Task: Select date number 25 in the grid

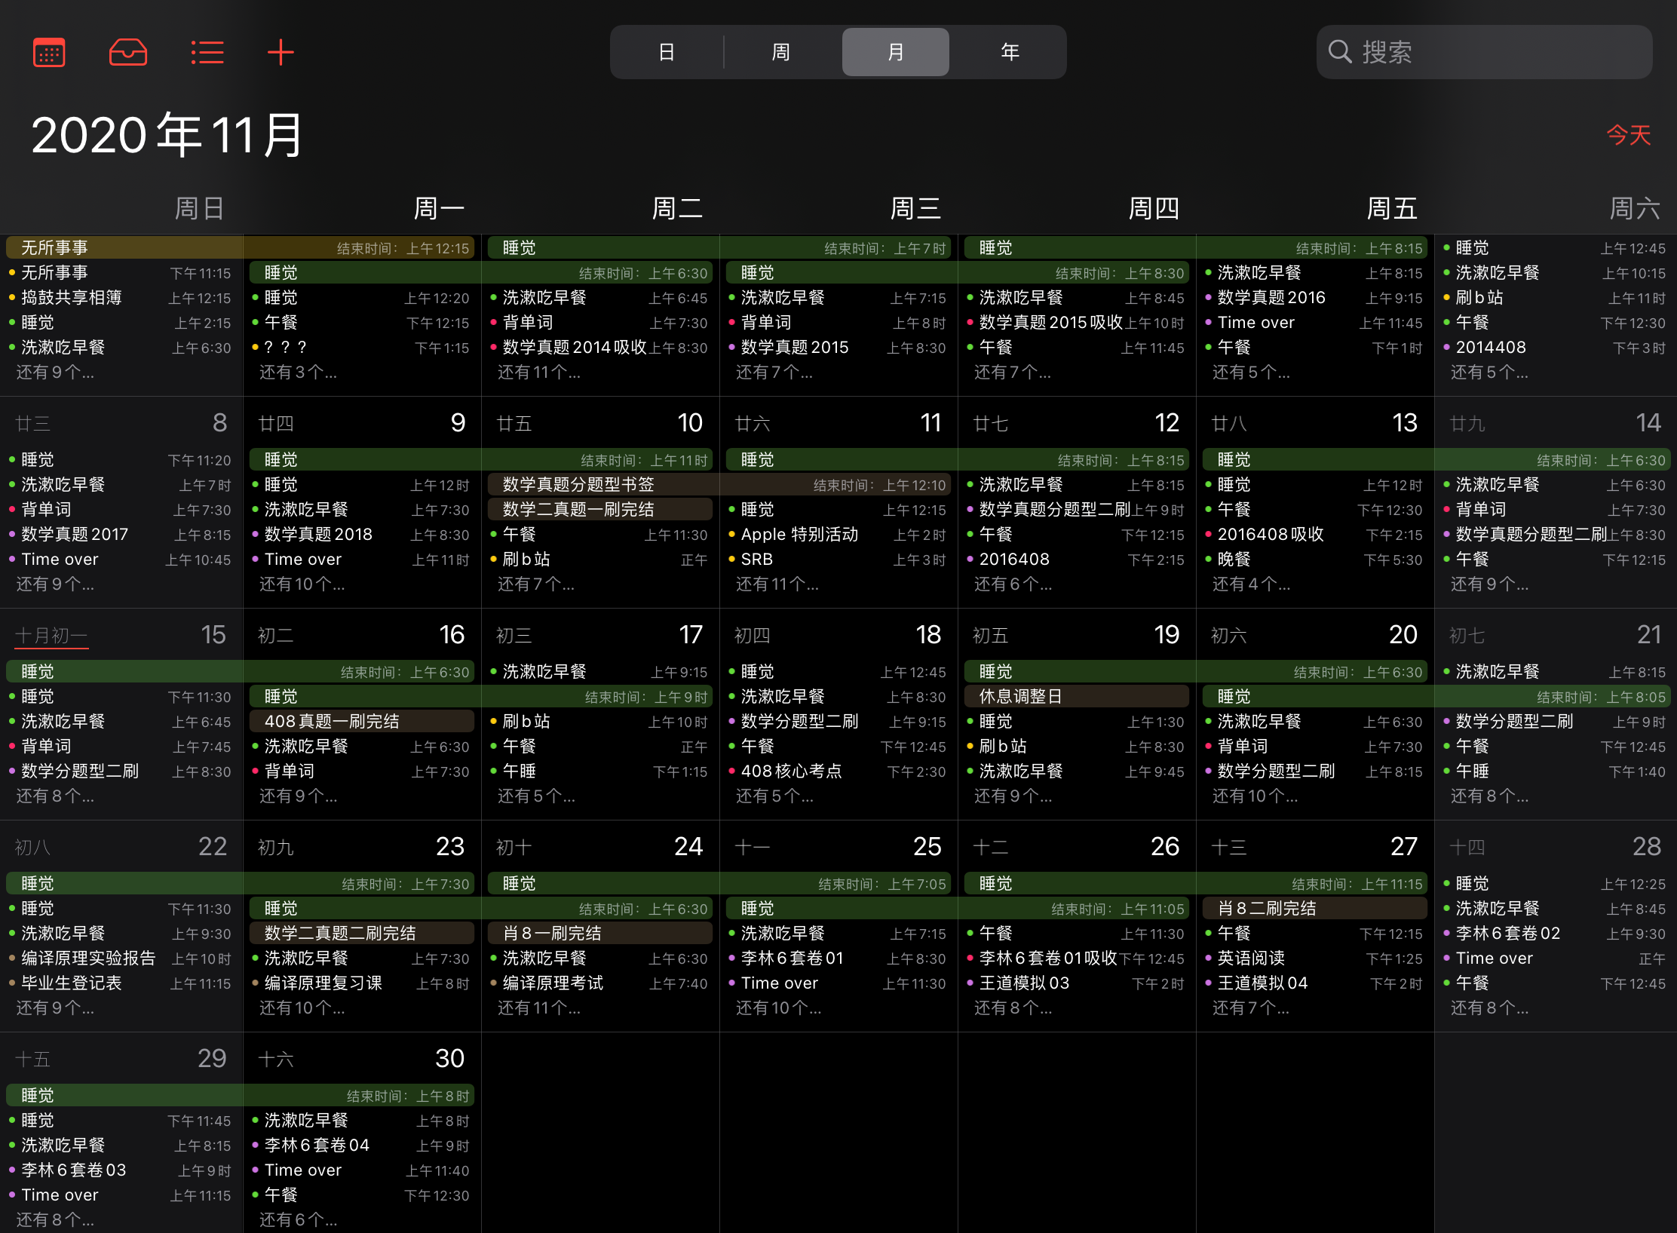Action: 927,846
